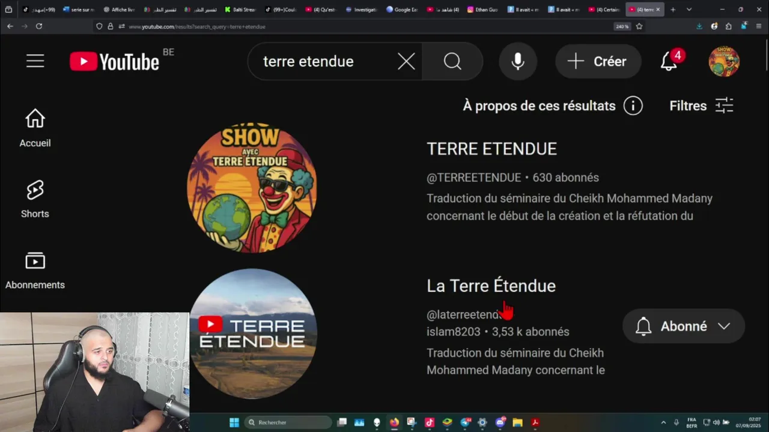Switch to the Ethan Guo tab
This screenshot has height=432, width=769.
pos(484,10)
